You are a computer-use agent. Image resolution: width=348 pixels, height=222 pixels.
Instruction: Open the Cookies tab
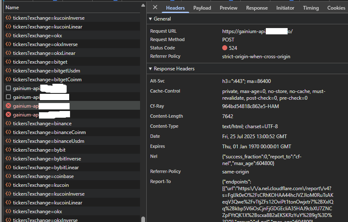tap(336, 8)
